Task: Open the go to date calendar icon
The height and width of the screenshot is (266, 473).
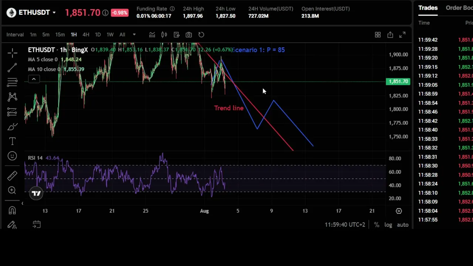Action: tap(37, 224)
